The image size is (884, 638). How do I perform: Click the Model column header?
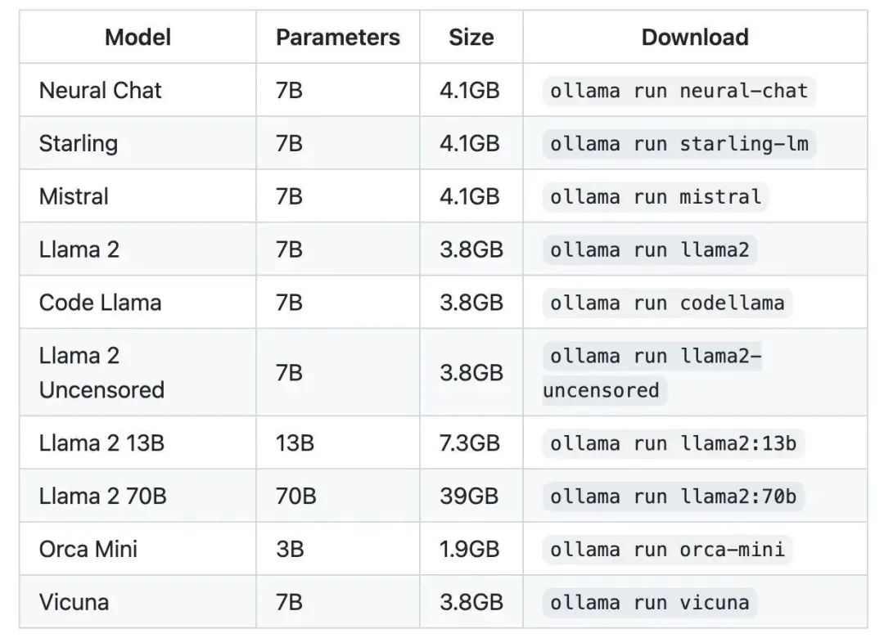tap(138, 37)
